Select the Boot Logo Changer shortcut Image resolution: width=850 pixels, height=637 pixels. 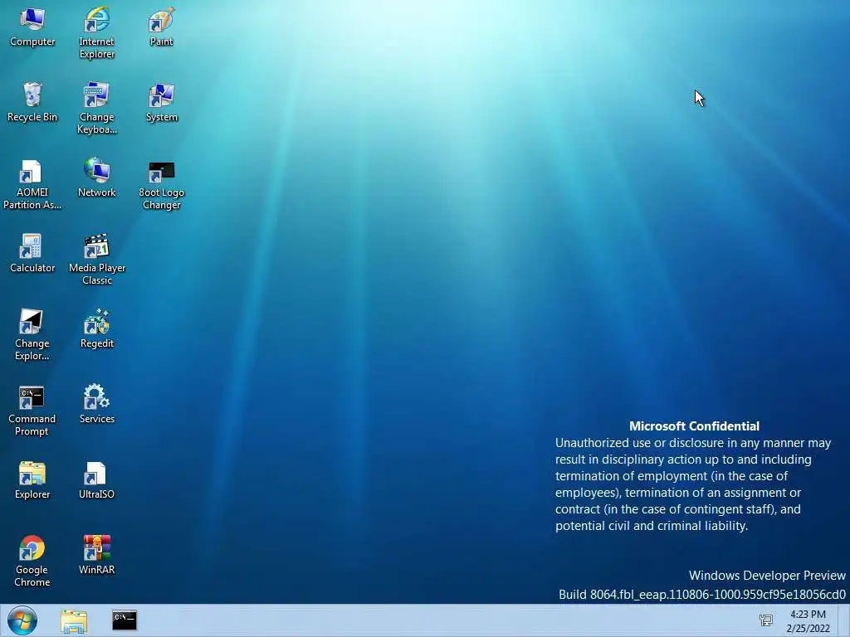[161, 184]
